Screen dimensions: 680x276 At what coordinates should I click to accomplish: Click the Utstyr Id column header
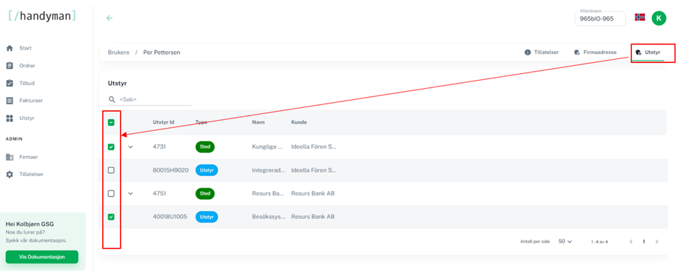pyautogui.click(x=164, y=123)
